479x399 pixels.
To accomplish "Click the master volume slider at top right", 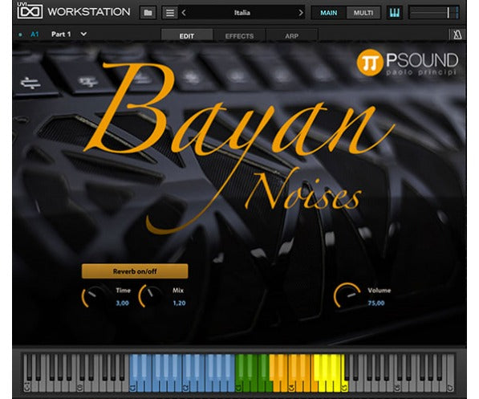I will [x=434, y=13].
